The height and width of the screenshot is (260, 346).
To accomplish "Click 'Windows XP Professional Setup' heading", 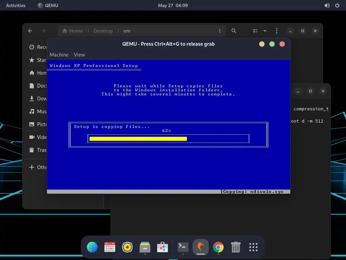I will pos(94,65).
